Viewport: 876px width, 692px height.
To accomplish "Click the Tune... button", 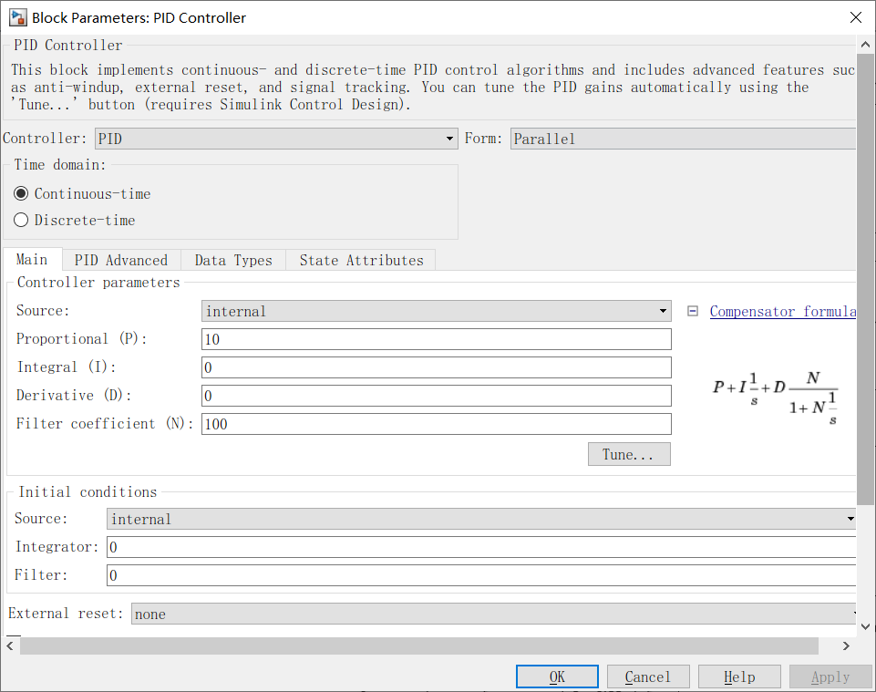I will (x=629, y=454).
